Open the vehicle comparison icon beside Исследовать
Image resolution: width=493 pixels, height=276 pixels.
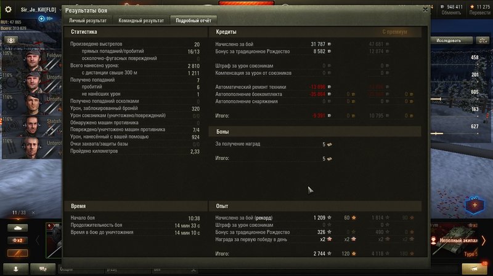483,41
